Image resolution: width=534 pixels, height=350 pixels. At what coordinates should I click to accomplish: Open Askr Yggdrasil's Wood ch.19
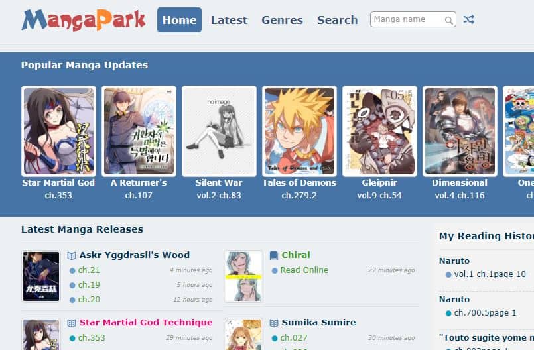[89, 285]
